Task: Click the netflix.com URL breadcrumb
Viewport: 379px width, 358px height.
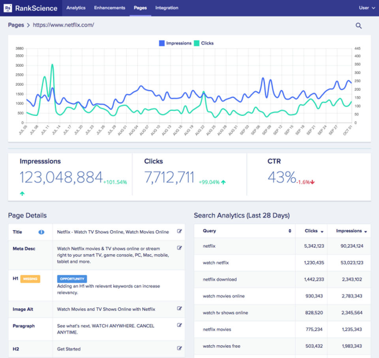Action: [x=63, y=25]
